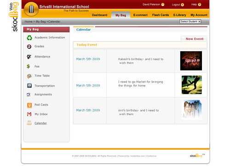
Task: Click the skoolbag logo in footer
Action: 197,156
